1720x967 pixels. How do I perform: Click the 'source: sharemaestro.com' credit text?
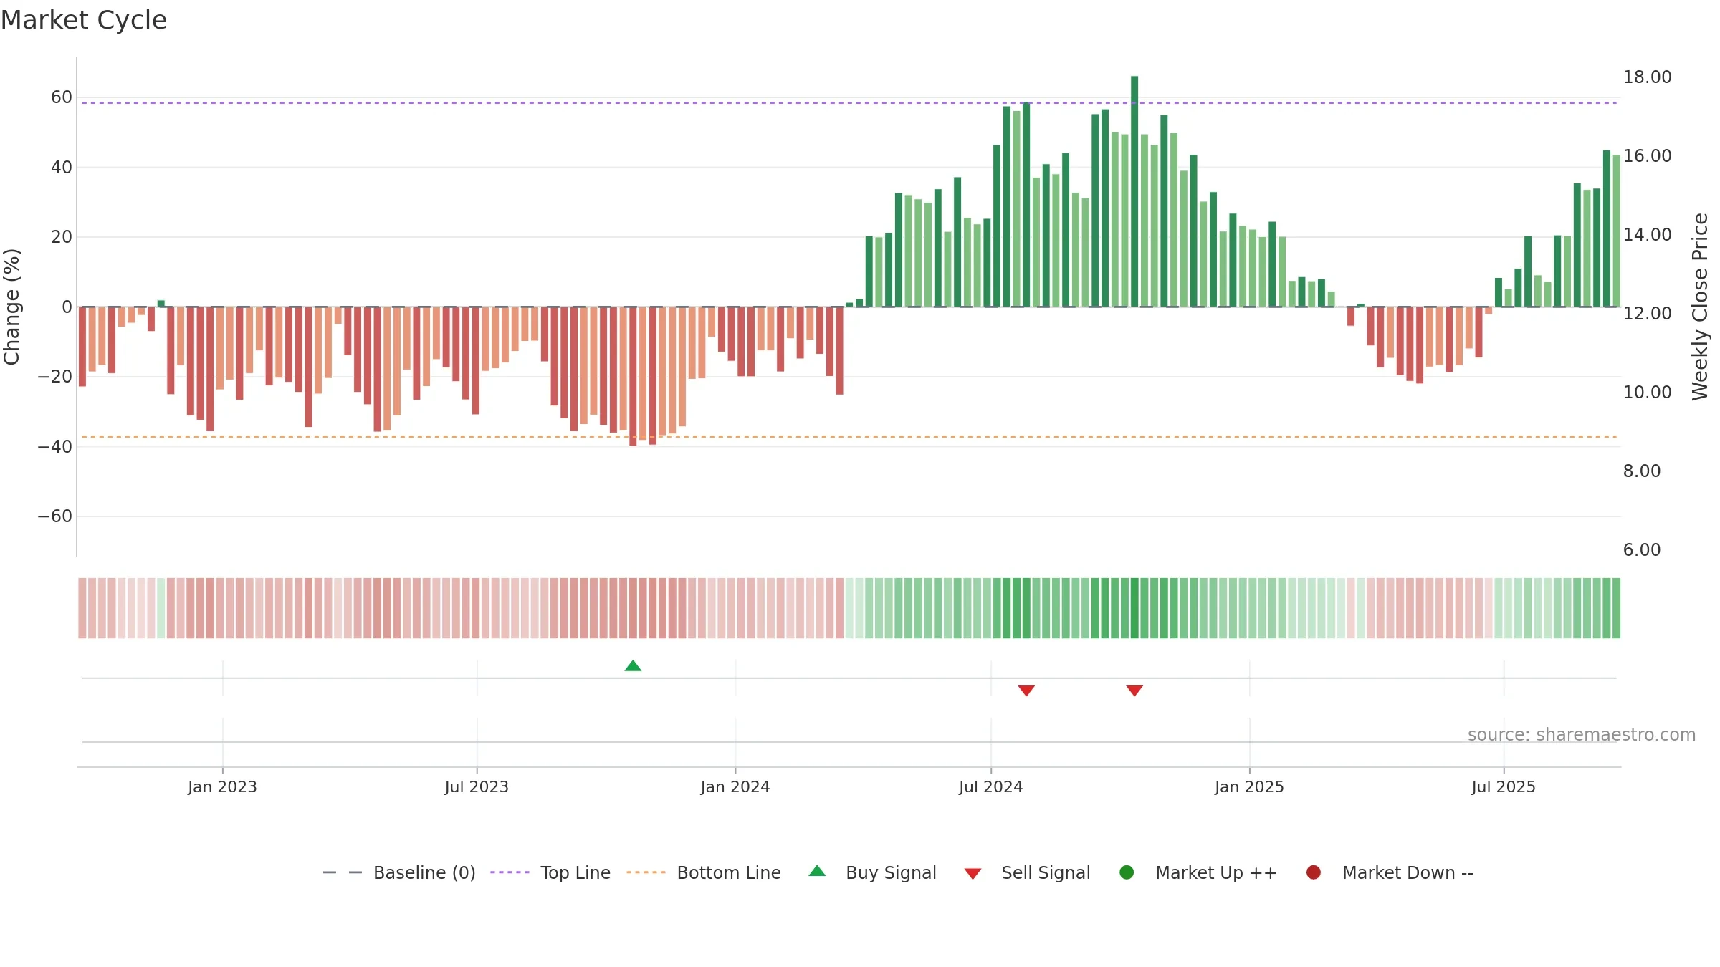point(1582,735)
